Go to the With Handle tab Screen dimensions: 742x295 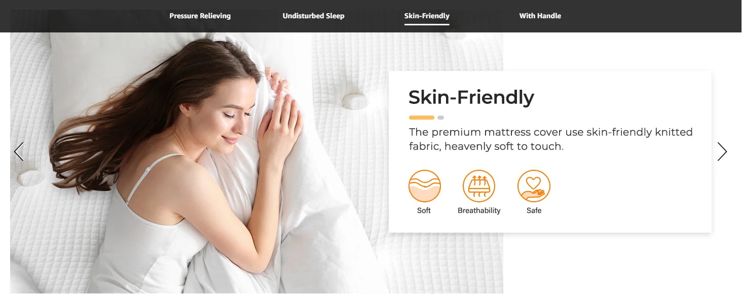pyautogui.click(x=540, y=16)
